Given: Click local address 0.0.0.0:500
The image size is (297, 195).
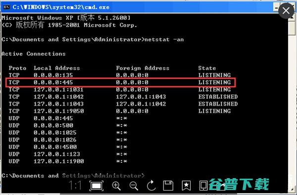Looking at the screenshot, I should [53, 126].
